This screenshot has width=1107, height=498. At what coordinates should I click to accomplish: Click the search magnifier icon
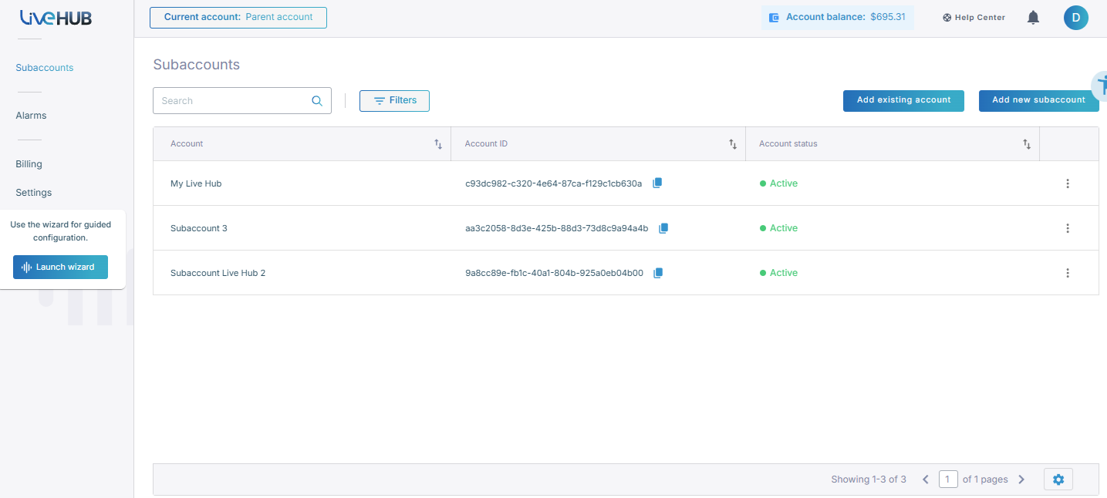click(x=317, y=100)
